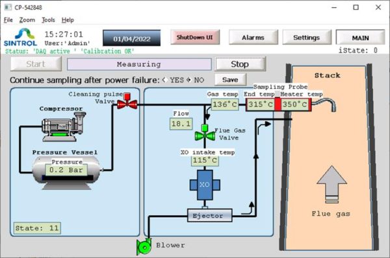Click the Sintrol logo
The height and width of the screenshot is (258, 390).
(21, 38)
